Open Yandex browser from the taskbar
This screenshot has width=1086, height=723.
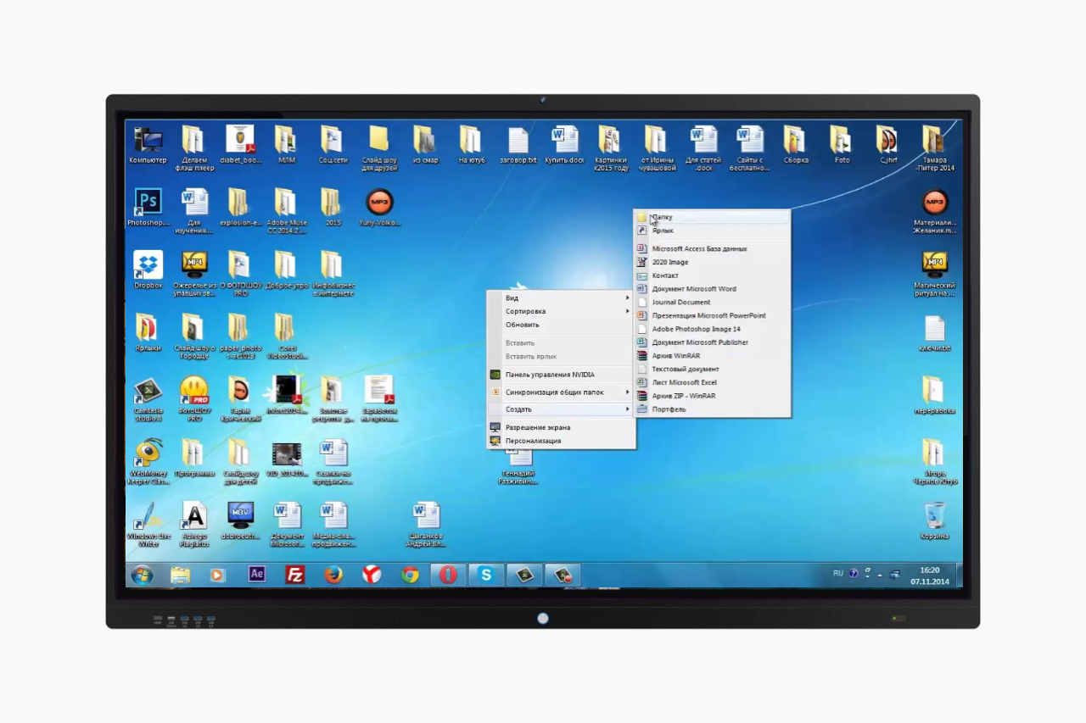coord(372,575)
